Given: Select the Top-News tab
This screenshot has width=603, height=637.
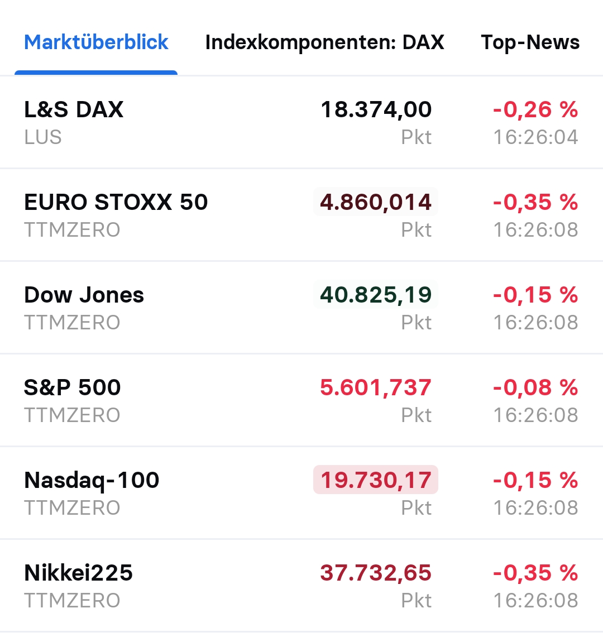Looking at the screenshot, I should point(530,42).
